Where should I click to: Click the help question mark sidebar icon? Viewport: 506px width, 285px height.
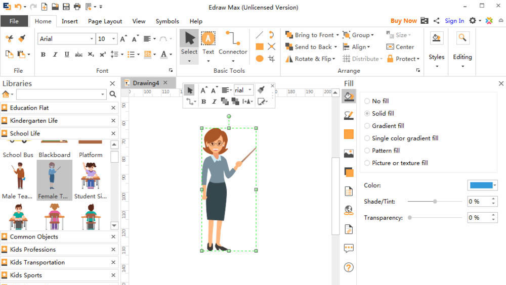click(348, 267)
